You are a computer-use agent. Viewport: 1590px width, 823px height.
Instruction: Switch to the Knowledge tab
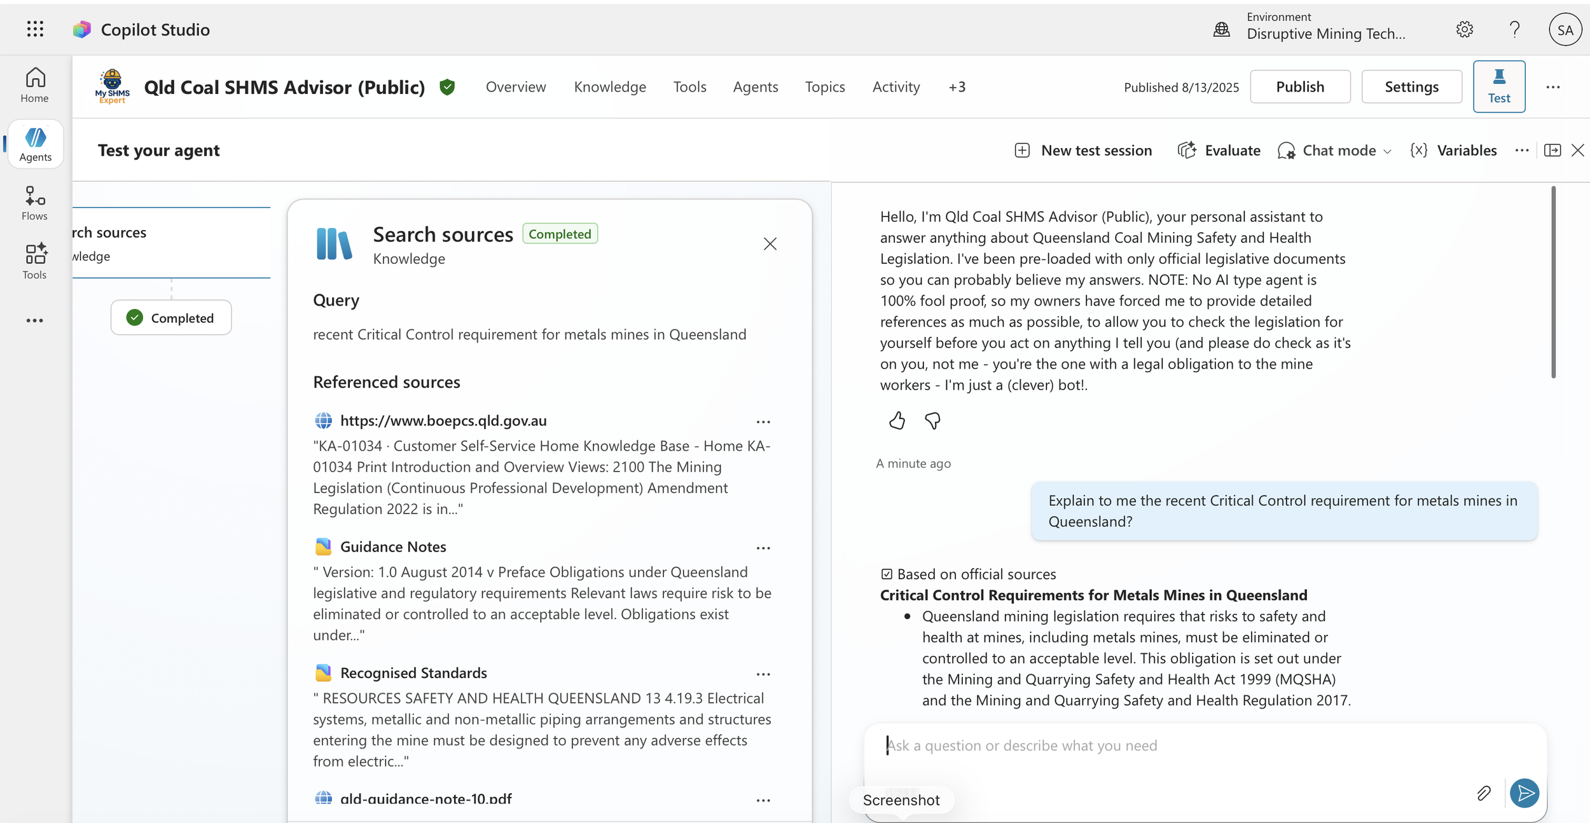(610, 87)
